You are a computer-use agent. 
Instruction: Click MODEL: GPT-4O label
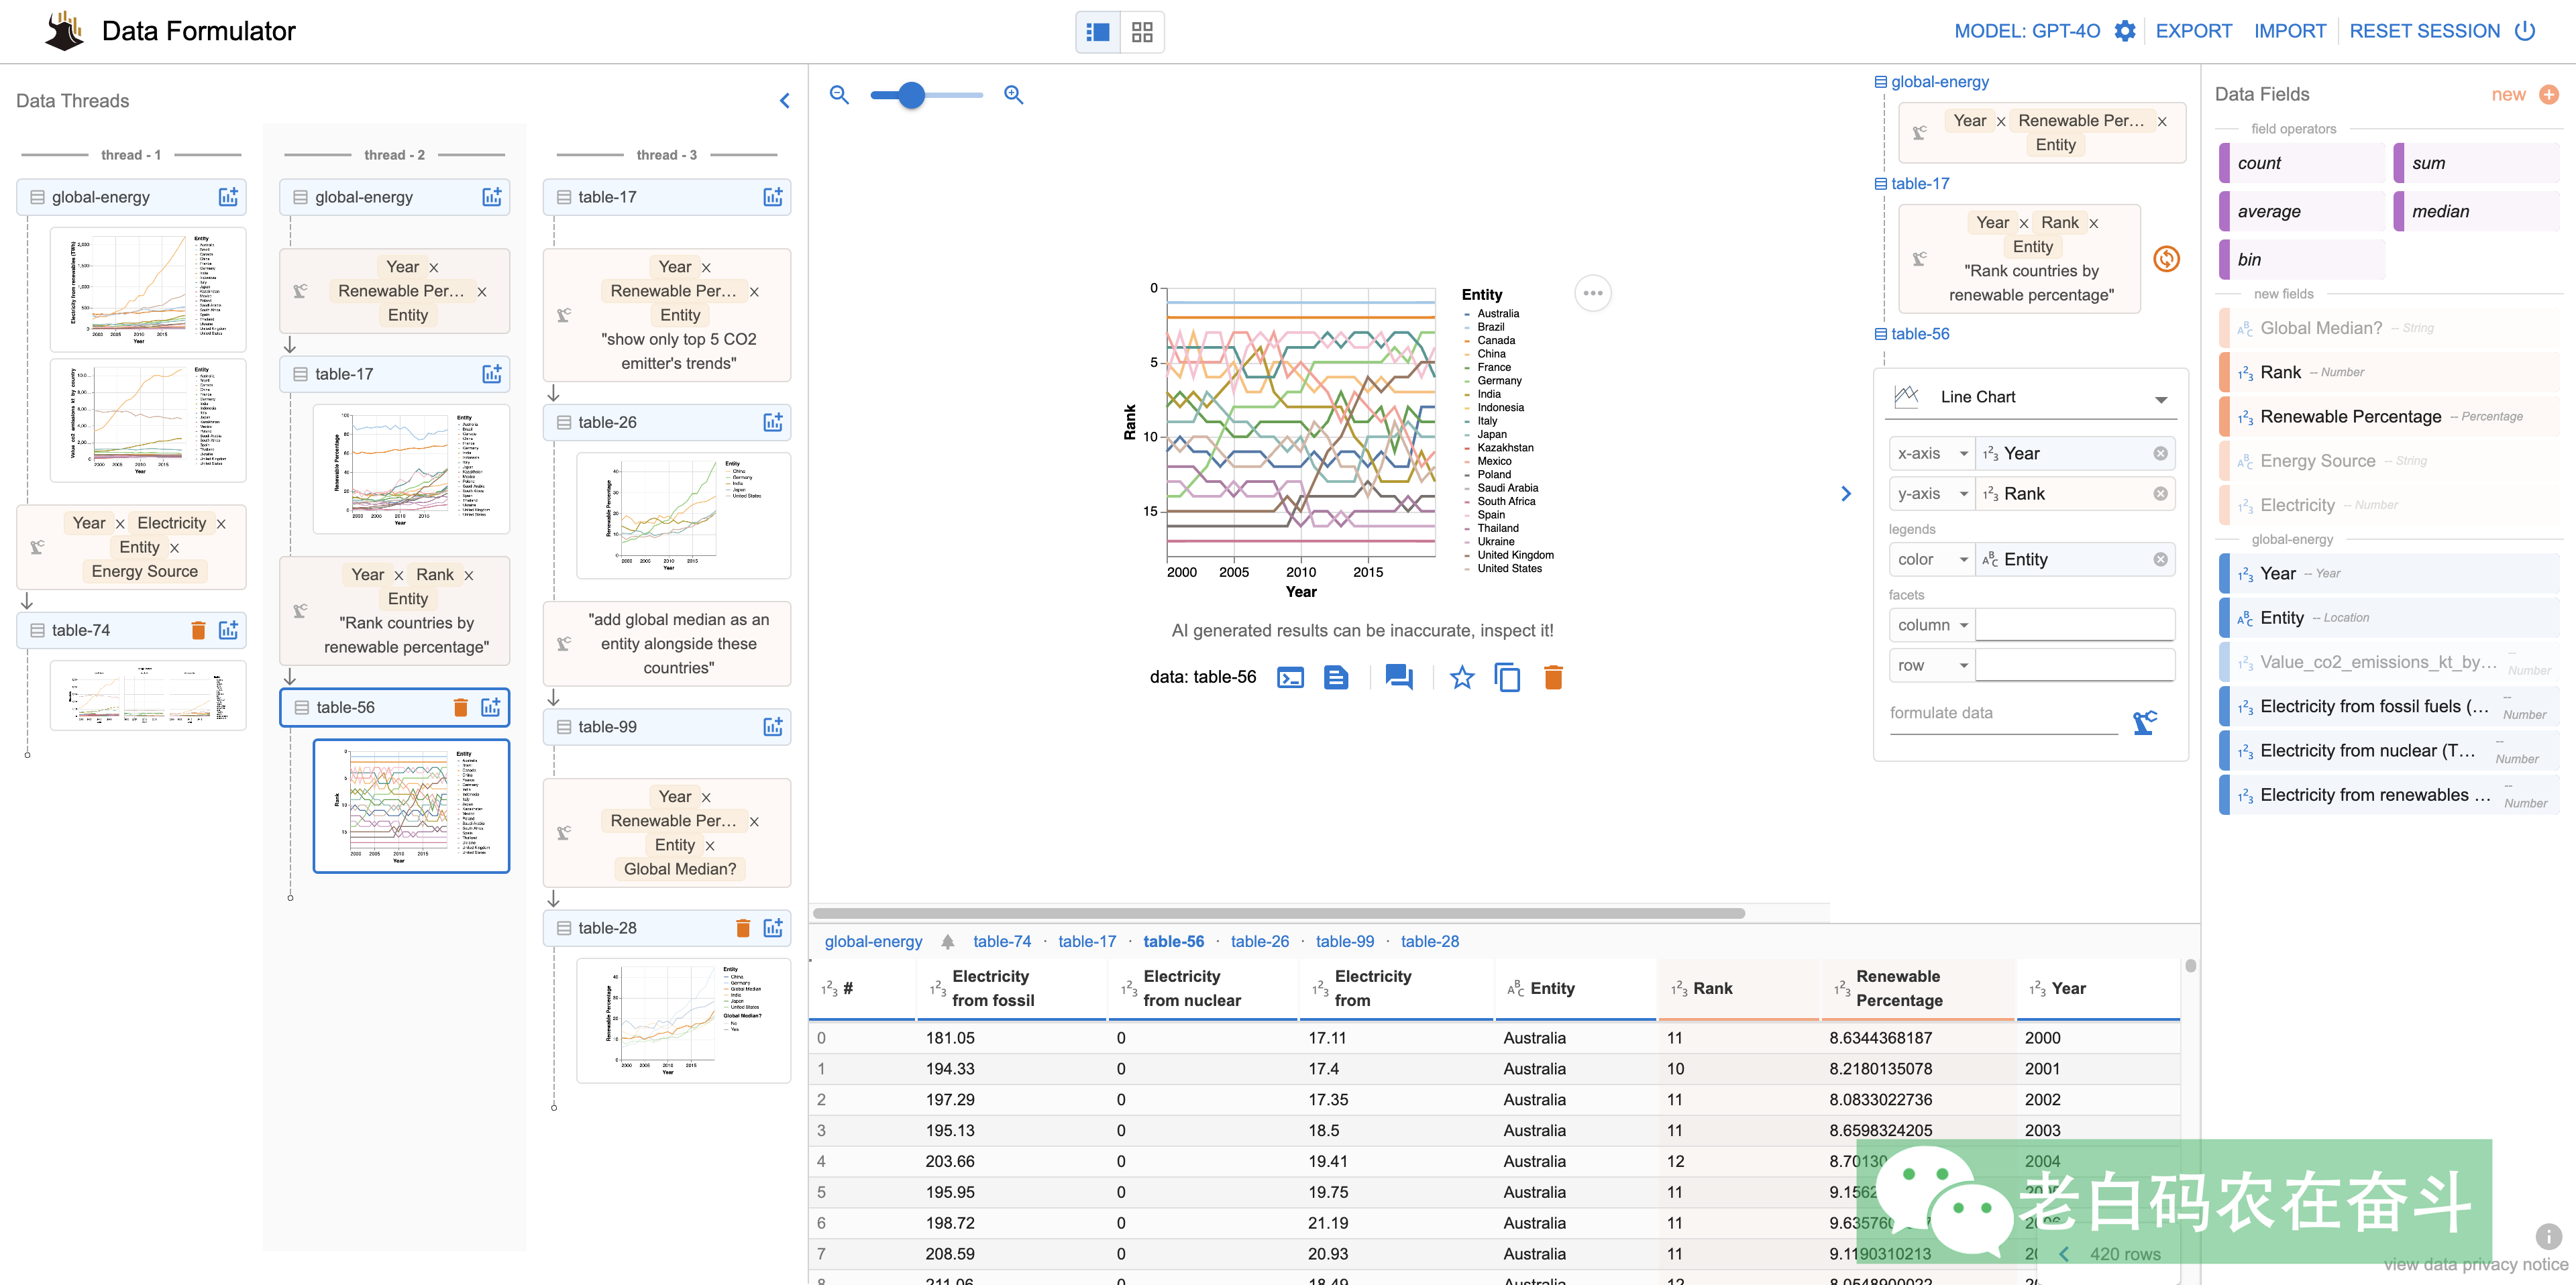pos(2027,31)
